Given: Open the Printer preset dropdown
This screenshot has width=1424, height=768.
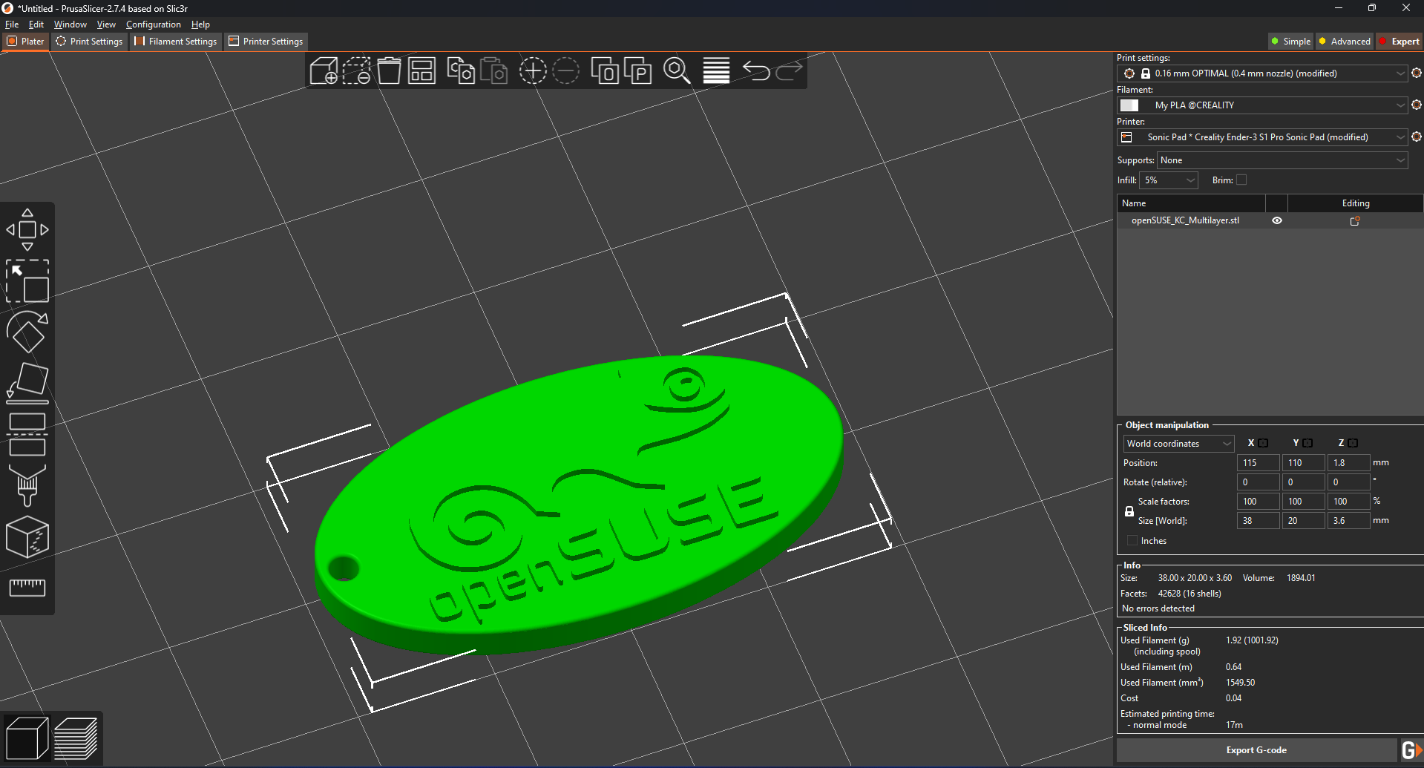Looking at the screenshot, I should [1262, 137].
